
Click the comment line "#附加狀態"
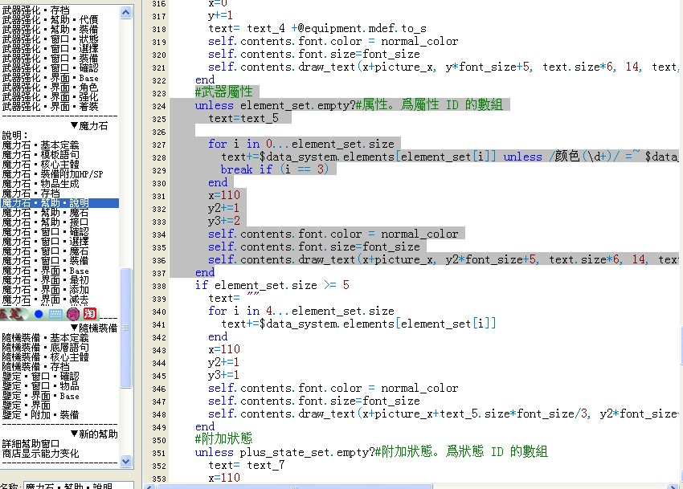coord(224,438)
